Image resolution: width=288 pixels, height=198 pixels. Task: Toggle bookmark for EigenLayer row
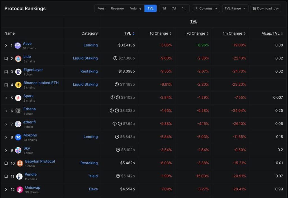[x=6, y=72]
